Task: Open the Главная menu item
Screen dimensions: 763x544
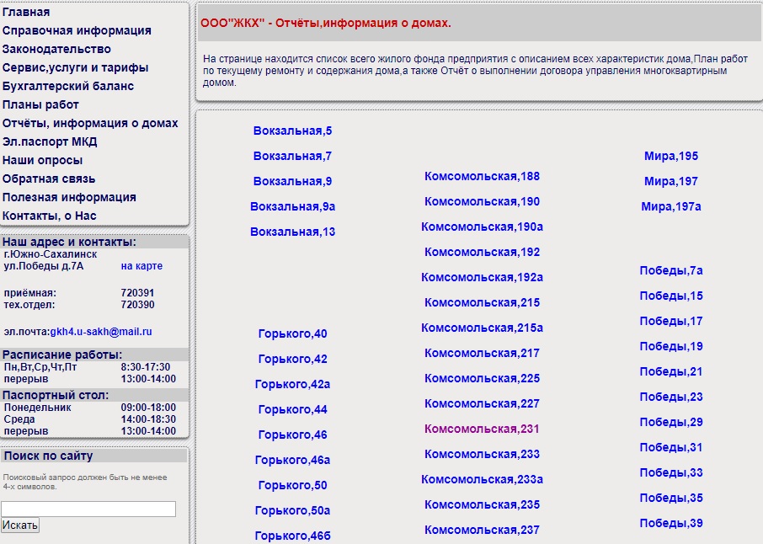Action: (26, 13)
